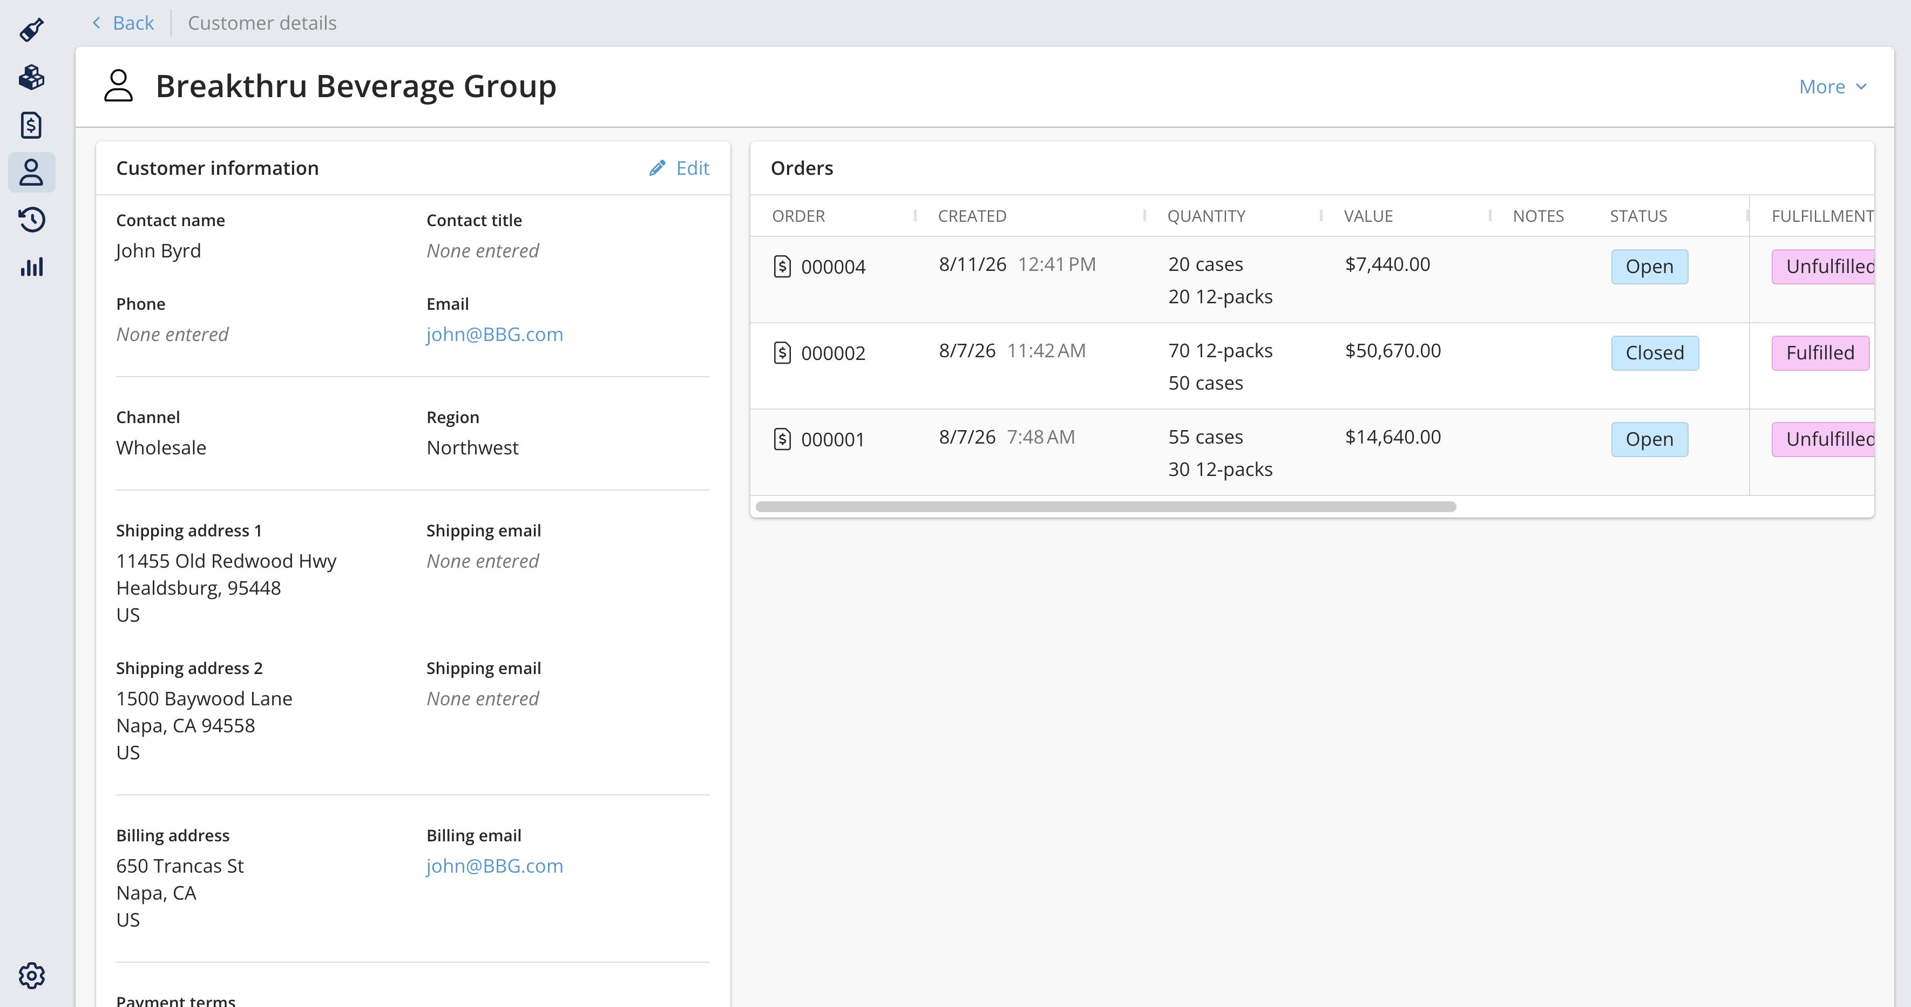
Task: Sort by the NOTES column header
Action: [x=1538, y=216]
